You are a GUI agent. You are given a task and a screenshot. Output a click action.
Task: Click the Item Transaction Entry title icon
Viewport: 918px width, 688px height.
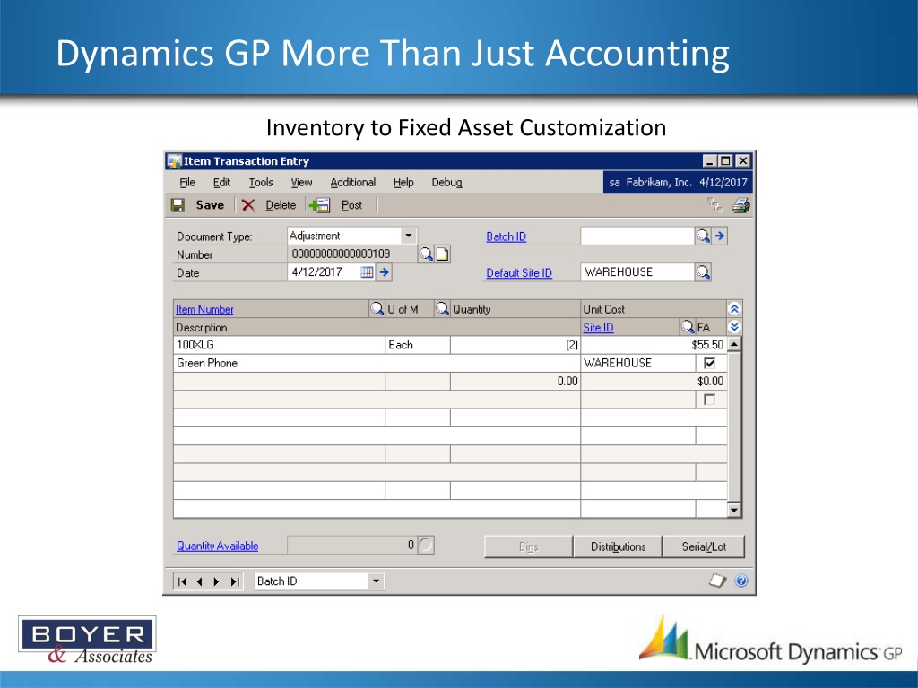pos(174,161)
